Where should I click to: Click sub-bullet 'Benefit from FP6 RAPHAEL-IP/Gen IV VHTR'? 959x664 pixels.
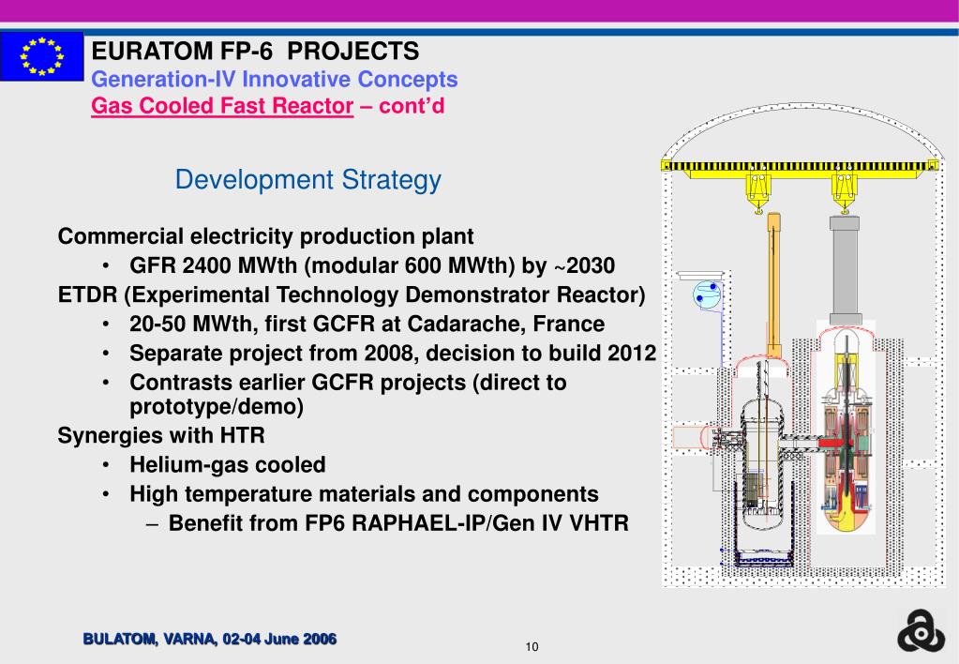coord(398,523)
